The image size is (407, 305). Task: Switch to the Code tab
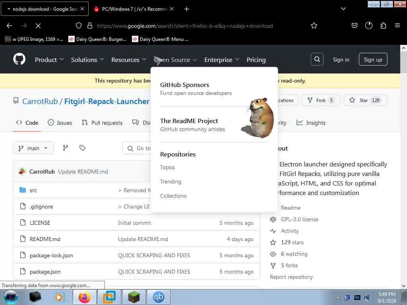point(27,123)
